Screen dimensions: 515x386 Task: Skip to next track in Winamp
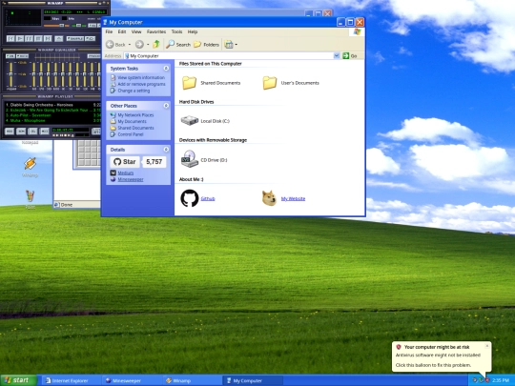(48, 38)
